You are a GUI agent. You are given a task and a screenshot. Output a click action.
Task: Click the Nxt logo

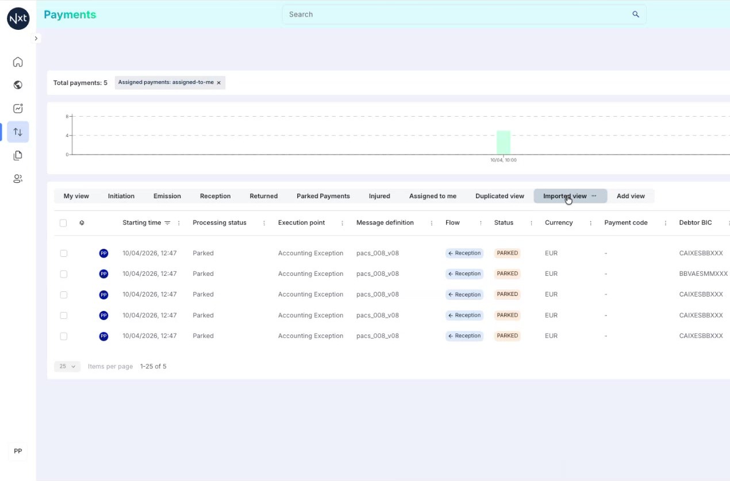[x=18, y=18]
